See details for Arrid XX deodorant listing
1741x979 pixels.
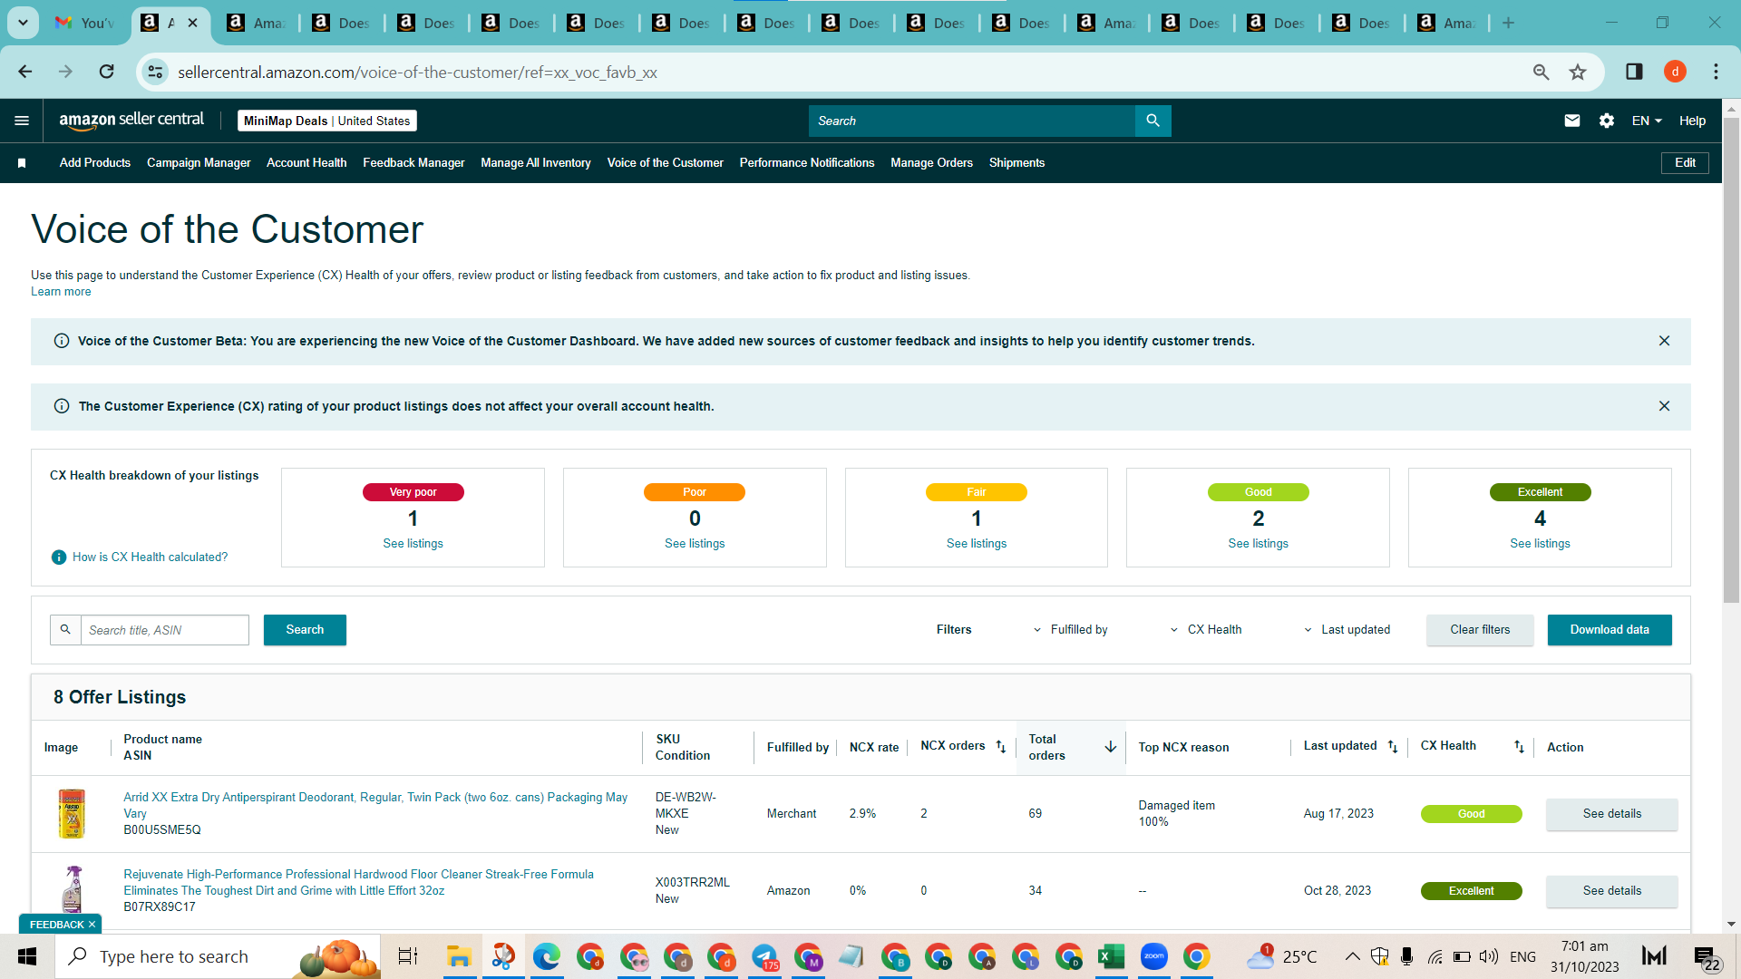pos(1611,814)
